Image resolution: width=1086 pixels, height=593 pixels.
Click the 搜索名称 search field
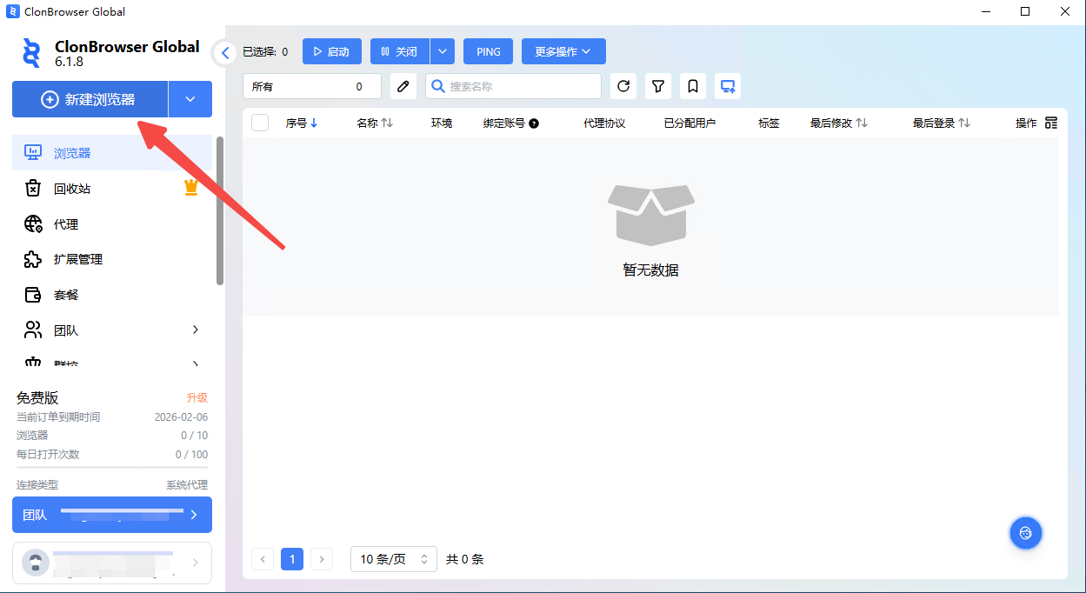(x=522, y=86)
